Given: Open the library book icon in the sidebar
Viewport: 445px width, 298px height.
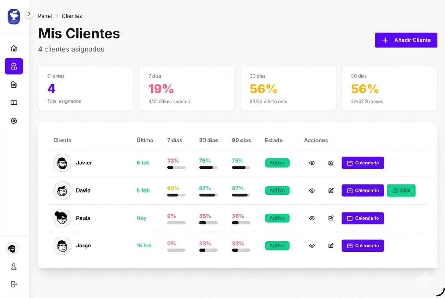Looking at the screenshot, I should [13, 103].
